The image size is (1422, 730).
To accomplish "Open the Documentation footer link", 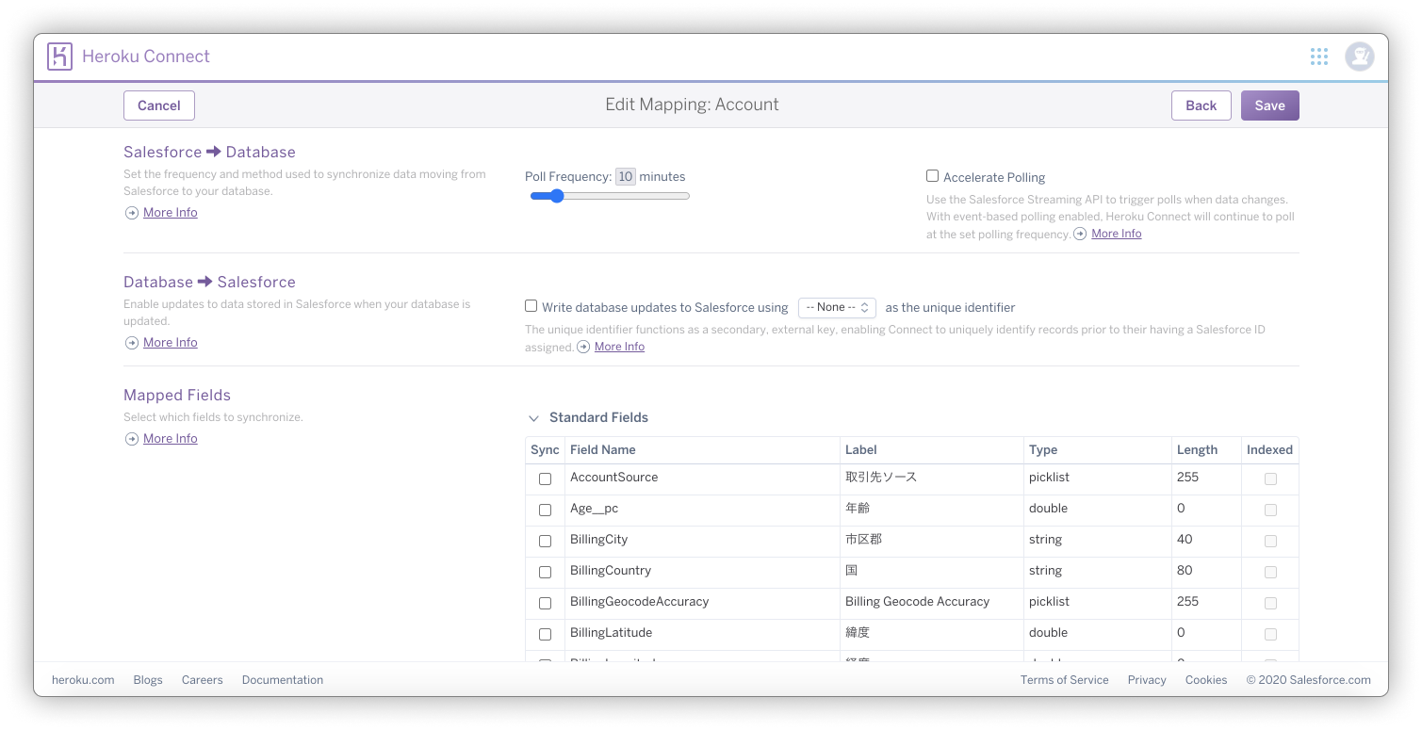I will click(x=283, y=680).
